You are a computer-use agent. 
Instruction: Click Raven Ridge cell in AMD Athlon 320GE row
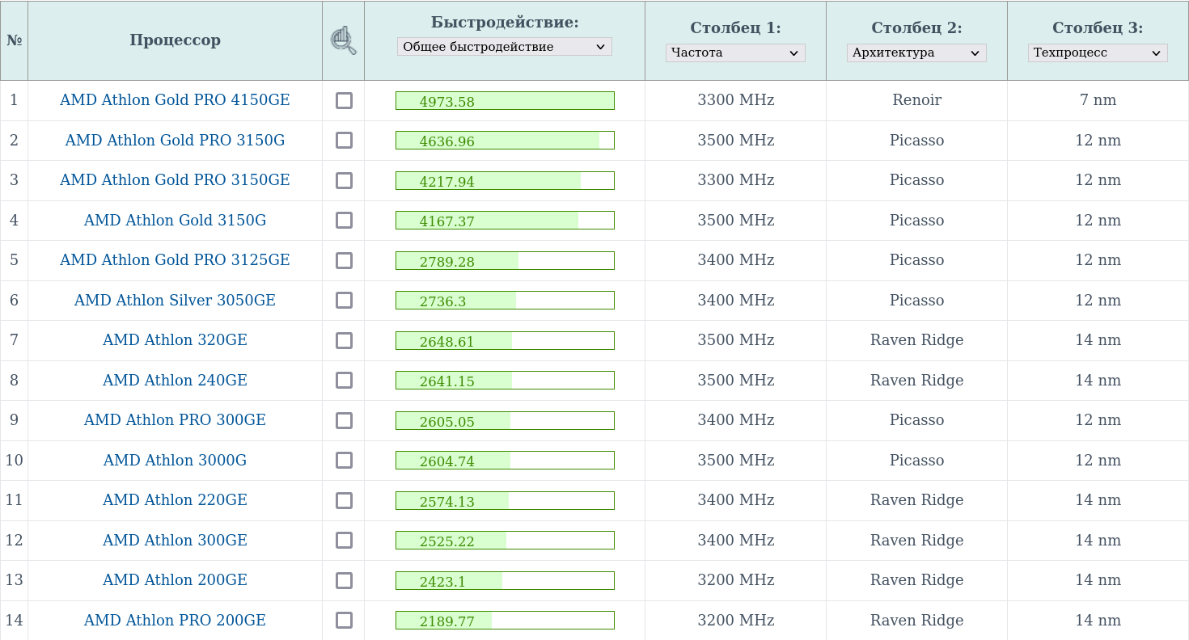tap(916, 340)
